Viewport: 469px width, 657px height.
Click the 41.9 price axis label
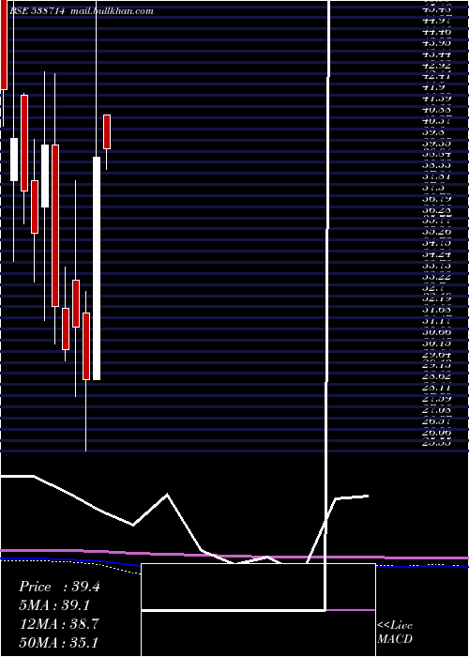pyautogui.click(x=434, y=87)
